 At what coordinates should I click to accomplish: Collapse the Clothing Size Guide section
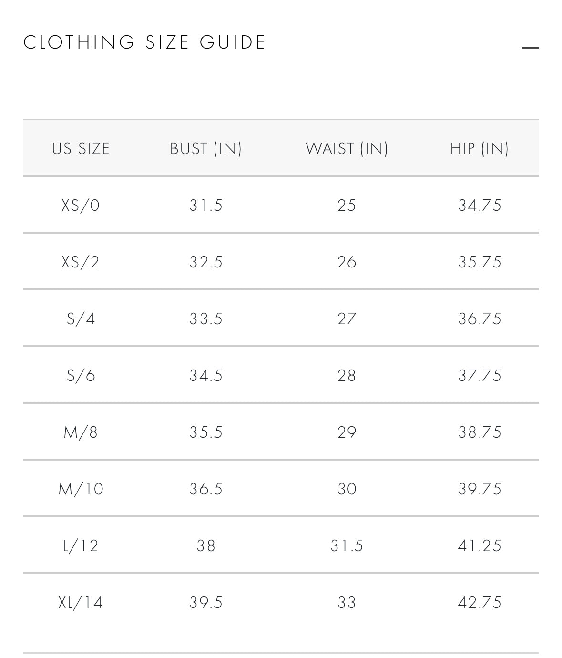[x=530, y=48]
